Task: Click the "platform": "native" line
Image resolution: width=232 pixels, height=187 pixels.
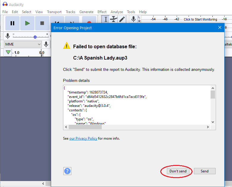Action: click(x=84, y=101)
